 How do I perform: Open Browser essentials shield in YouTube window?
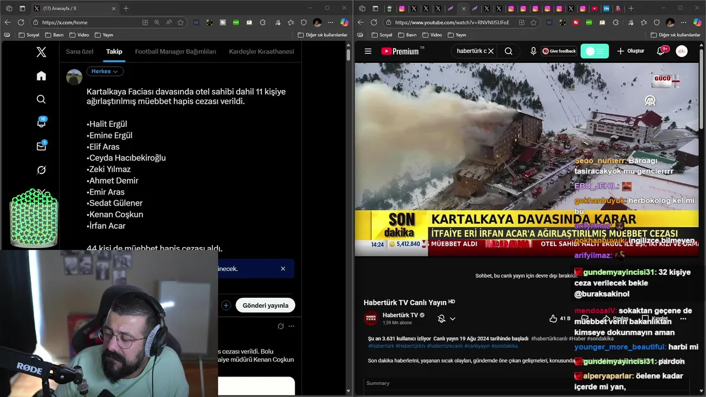(656, 23)
